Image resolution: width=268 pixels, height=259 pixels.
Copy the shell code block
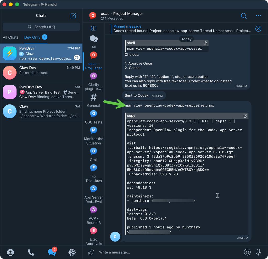[x=205, y=43]
